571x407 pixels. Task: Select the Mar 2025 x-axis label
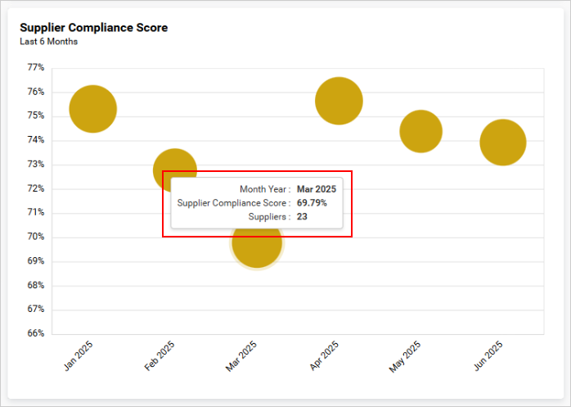(243, 356)
